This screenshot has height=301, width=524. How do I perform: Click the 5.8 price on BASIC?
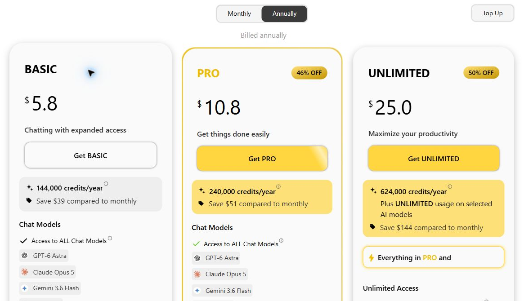click(x=45, y=103)
